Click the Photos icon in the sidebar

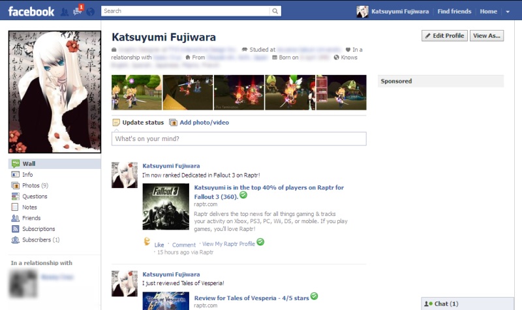click(15, 185)
